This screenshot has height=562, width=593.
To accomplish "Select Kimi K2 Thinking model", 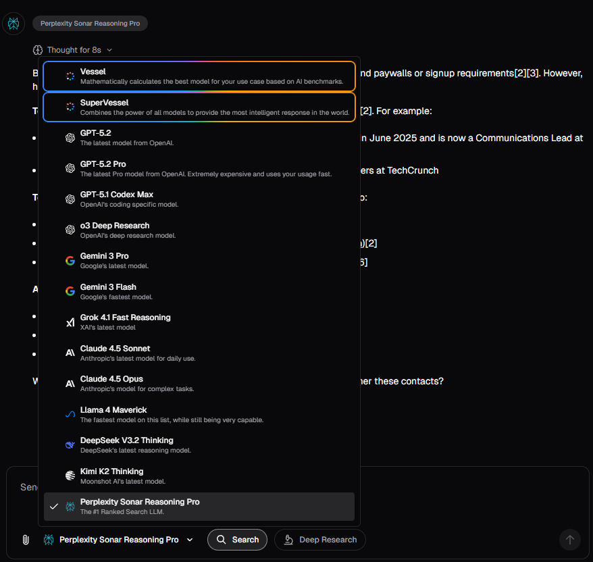I will click(x=199, y=476).
